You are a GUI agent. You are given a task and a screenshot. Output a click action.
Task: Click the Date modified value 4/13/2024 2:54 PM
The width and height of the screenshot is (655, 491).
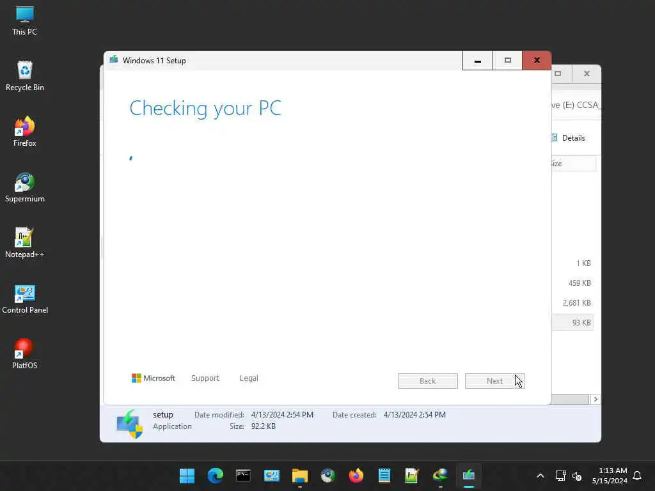282,415
